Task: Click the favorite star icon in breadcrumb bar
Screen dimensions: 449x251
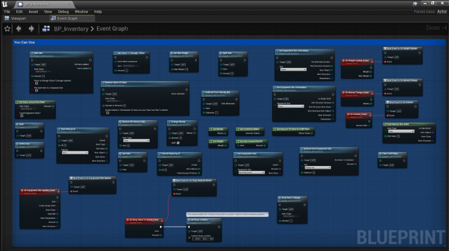Action: tap(7, 29)
